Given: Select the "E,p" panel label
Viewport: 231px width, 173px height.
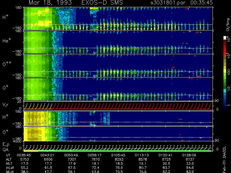Looking at the screenshot, I should point(6,145).
